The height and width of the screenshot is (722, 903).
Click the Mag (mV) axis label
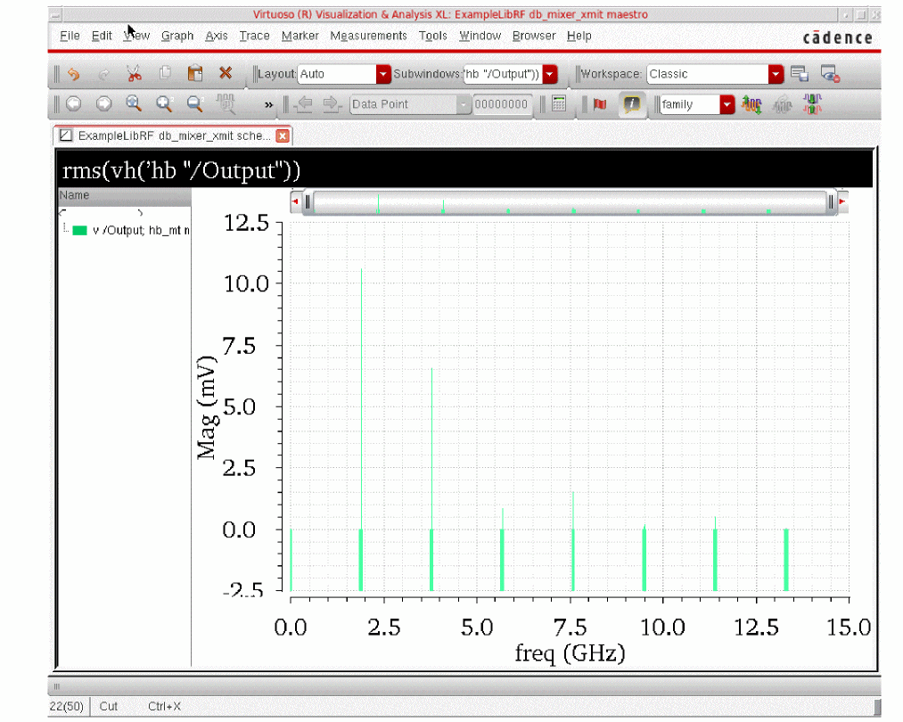pos(206,407)
